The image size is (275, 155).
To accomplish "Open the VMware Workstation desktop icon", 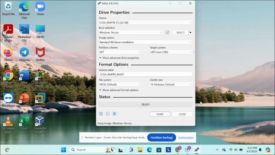I will (40, 102).
